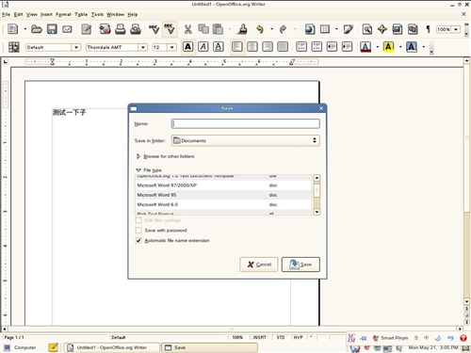Click the Name input field
Screen dimensions: 471x353
click(x=246, y=123)
